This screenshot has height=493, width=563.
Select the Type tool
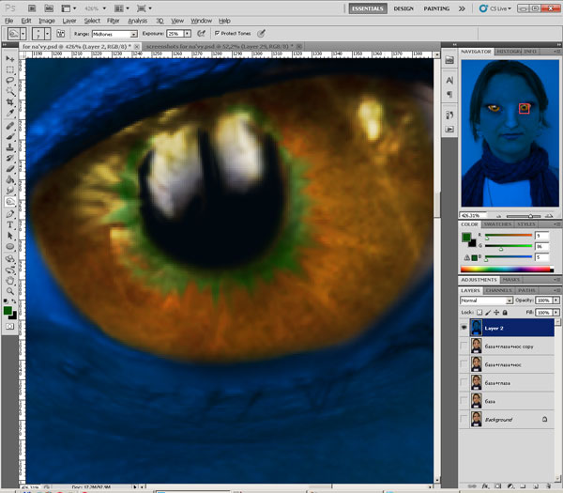tap(10, 225)
